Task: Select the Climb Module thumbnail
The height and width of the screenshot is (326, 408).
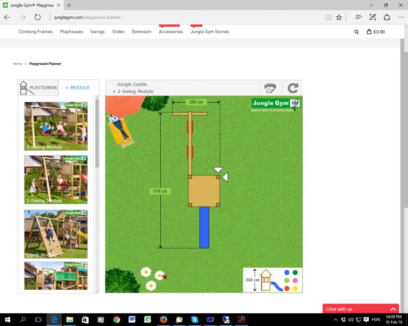Action: coord(56,234)
